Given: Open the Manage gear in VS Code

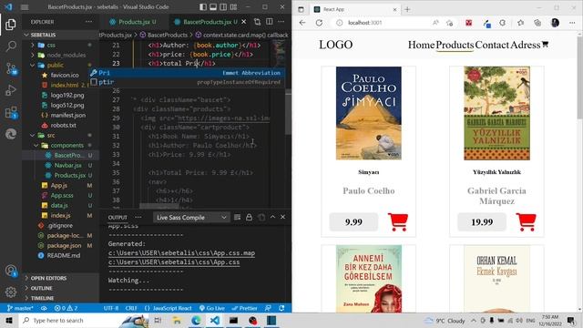Looking at the screenshot, I should point(11,292).
